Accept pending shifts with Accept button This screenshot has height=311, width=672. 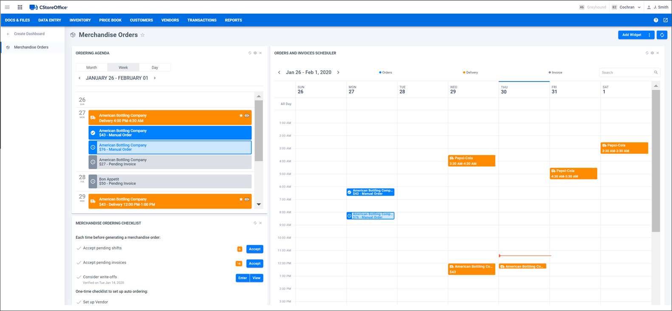click(x=254, y=249)
